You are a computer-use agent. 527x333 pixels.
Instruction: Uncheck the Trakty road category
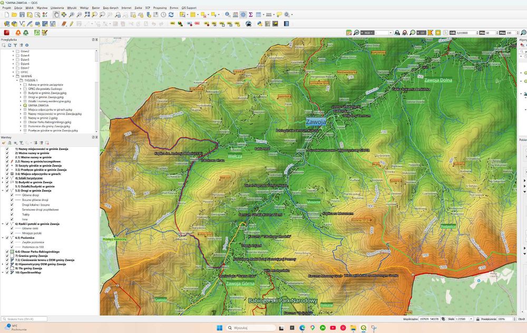click(x=12, y=215)
